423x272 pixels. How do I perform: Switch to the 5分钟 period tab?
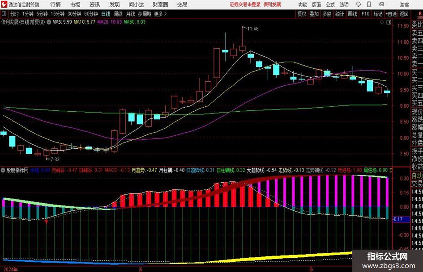pos(42,14)
